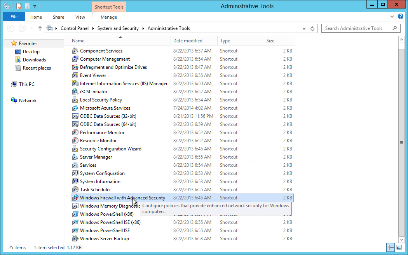Viewport: 408px width, 255px height.
Task: Open the View ribbon tab
Action: (x=80, y=17)
